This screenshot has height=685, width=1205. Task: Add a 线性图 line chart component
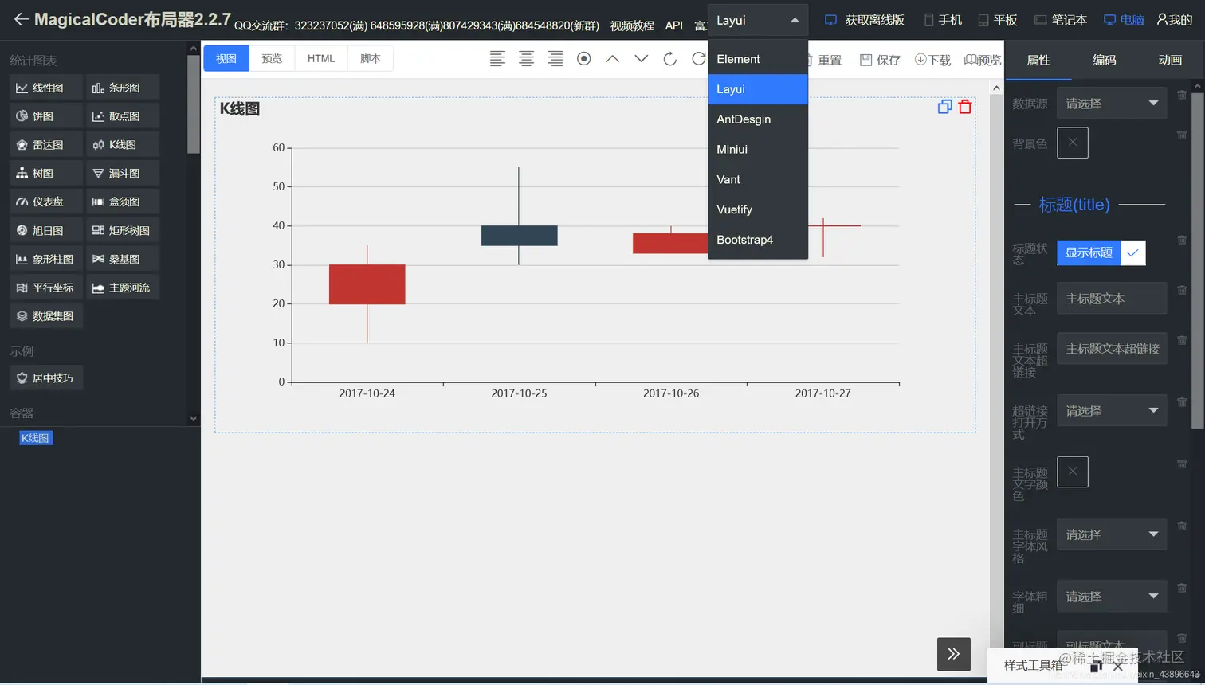(46, 88)
